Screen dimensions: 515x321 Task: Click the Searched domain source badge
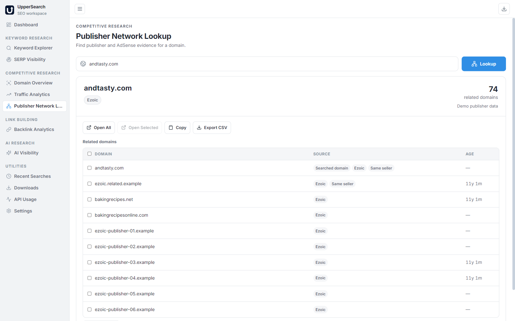coord(332,168)
